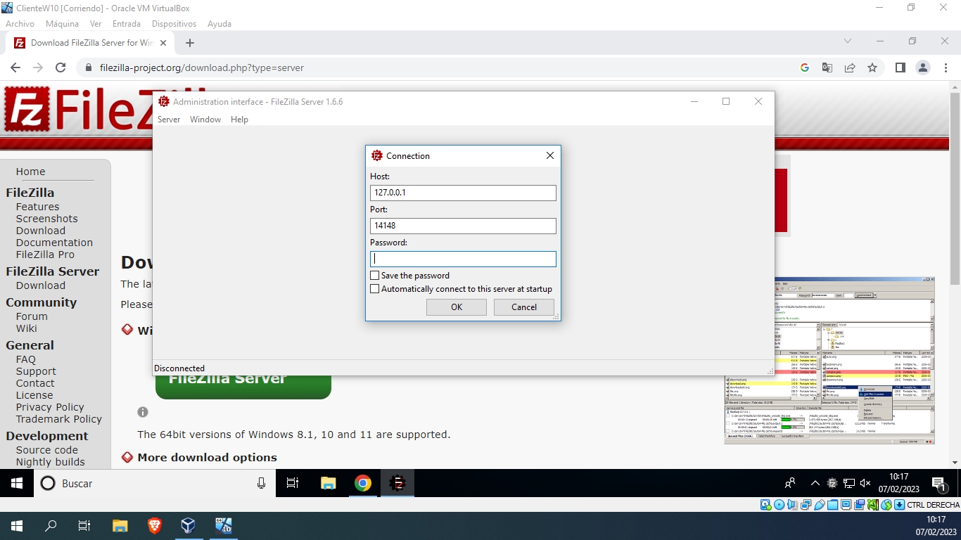This screenshot has width=961, height=540.
Task: Open the Wiki link
Action: point(27,328)
